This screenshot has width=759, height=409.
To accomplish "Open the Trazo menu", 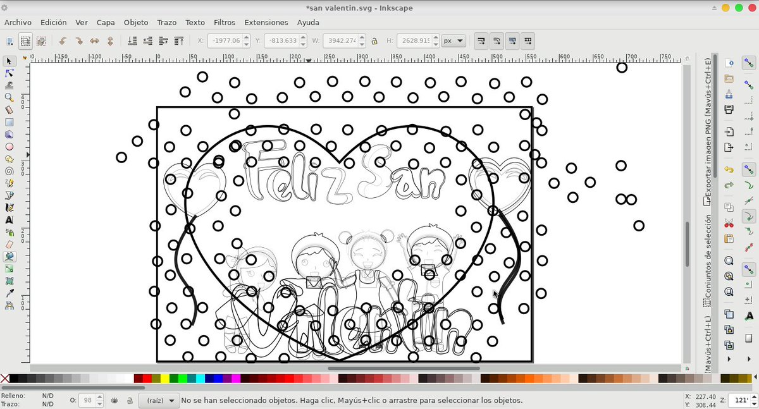I will (x=167, y=22).
